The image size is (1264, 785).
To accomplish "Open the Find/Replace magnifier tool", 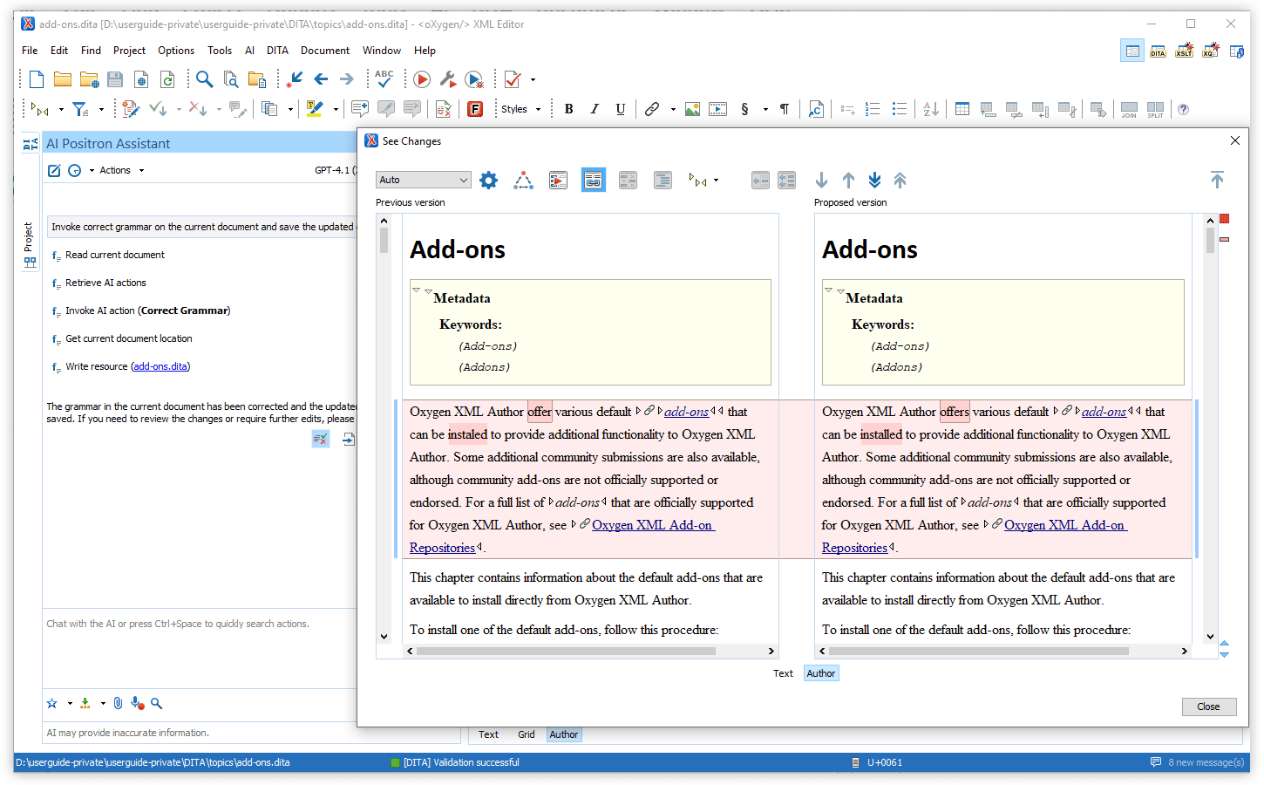I will [204, 79].
